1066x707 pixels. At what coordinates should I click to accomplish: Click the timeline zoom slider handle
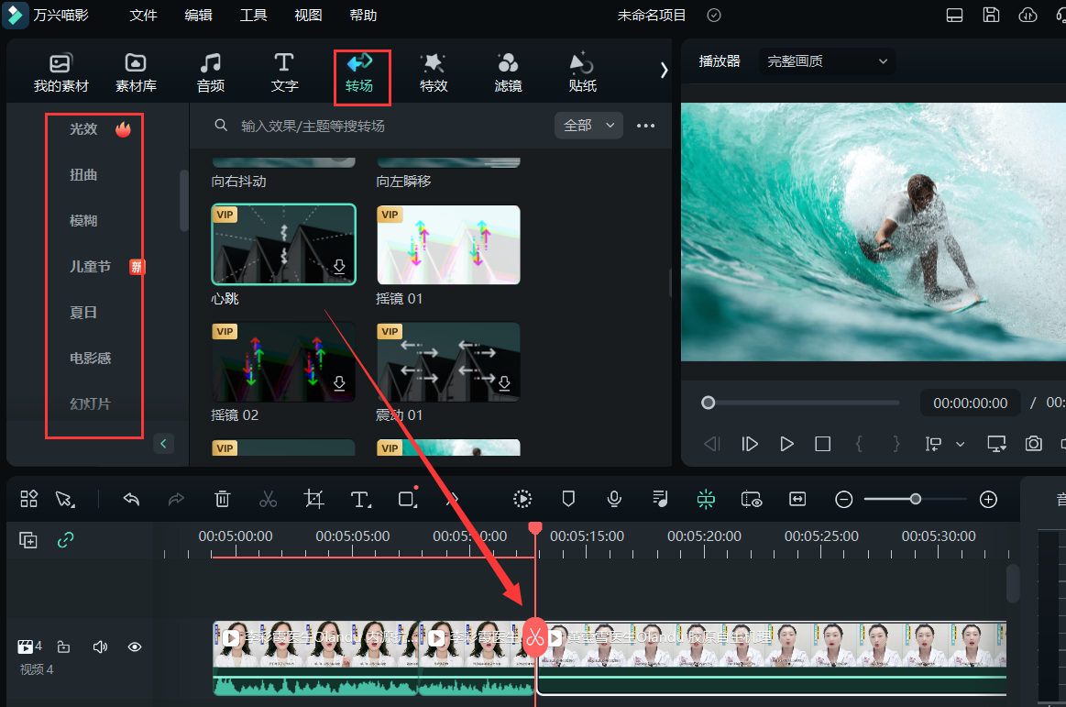tap(915, 499)
